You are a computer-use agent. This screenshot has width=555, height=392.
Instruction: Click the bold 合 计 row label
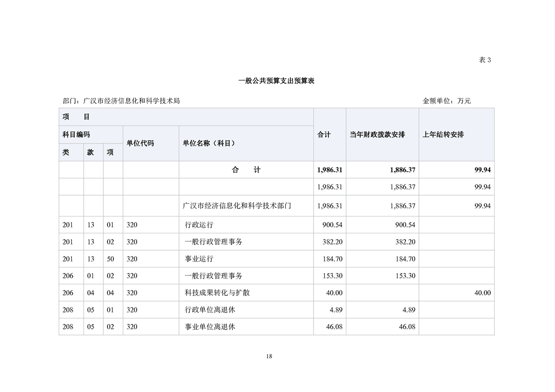(x=246, y=170)
